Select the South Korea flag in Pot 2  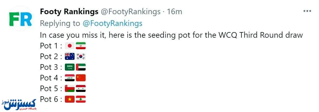80,56
